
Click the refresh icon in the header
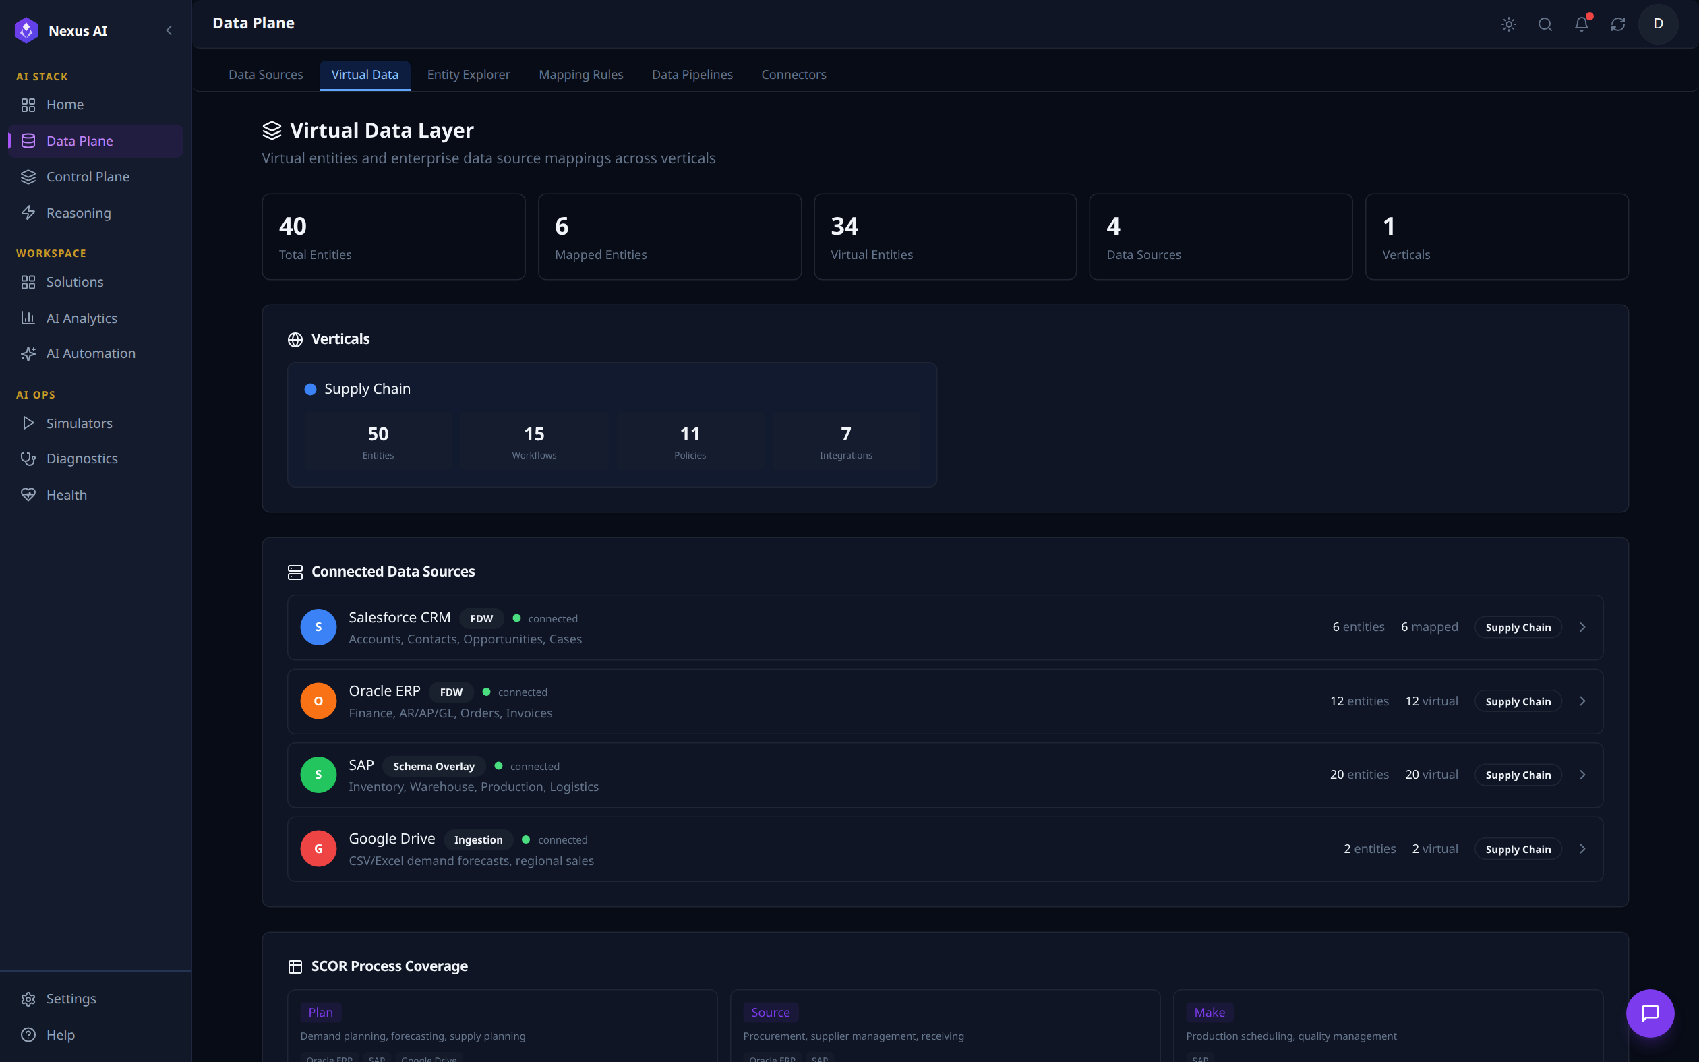(x=1618, y=24)
